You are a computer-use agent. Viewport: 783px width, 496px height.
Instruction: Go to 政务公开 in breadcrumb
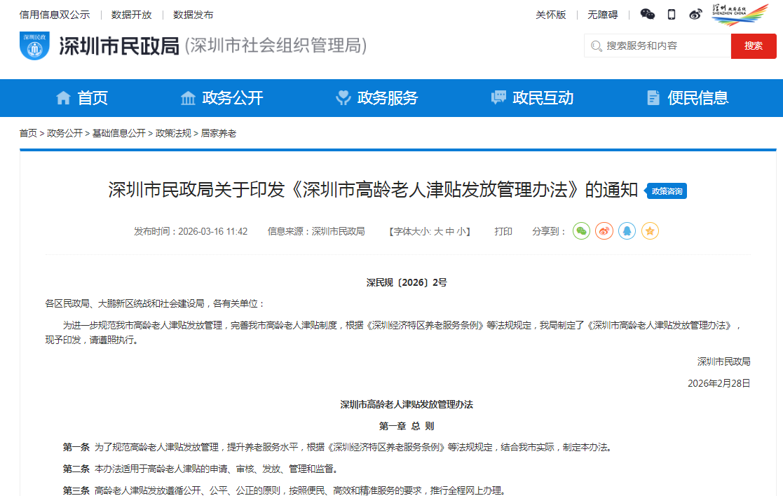point(64,133)
